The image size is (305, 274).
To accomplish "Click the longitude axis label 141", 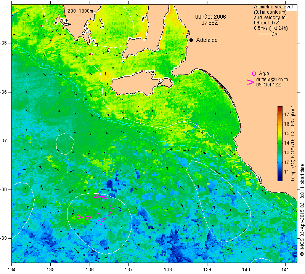I will click(285, 270).
